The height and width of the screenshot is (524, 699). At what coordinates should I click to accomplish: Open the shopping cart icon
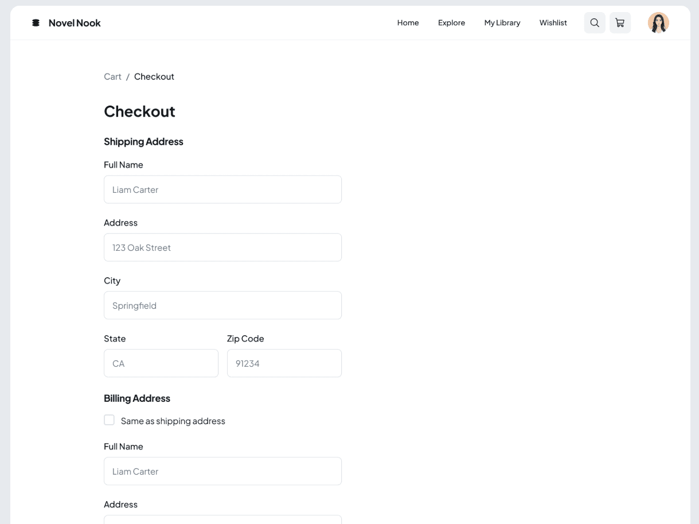pyautogui.click(x=619, y=22)
